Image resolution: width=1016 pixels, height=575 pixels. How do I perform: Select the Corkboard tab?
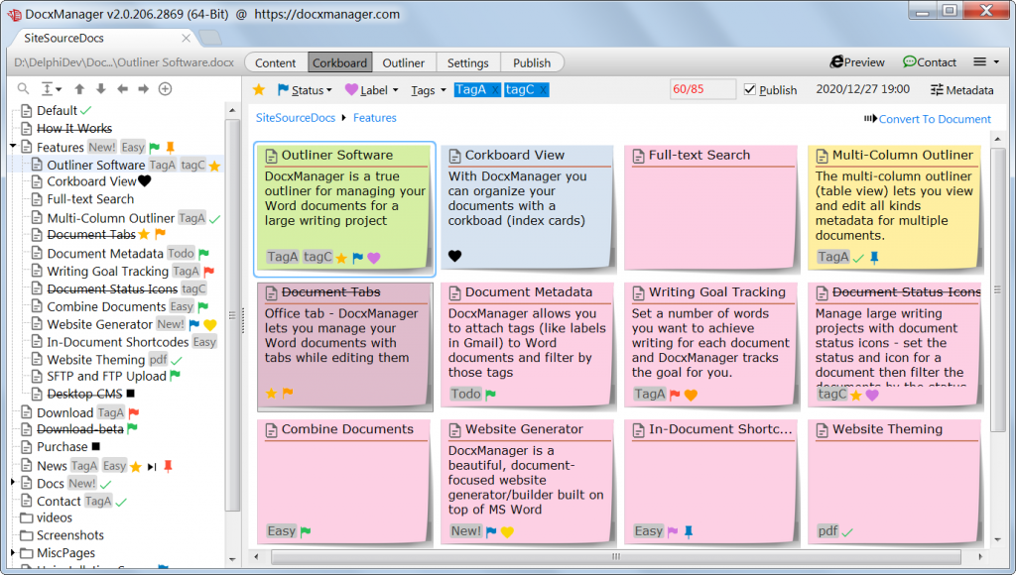(x=339, y=62)
